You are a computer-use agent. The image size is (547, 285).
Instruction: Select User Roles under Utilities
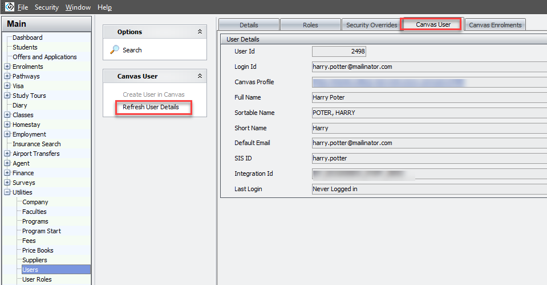pyautogui.click(x=37, y=279)
